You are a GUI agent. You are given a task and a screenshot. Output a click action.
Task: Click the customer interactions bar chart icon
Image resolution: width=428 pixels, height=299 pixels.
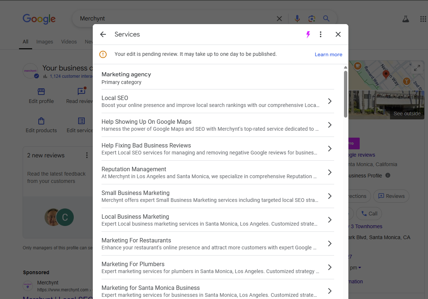point(45,76)
